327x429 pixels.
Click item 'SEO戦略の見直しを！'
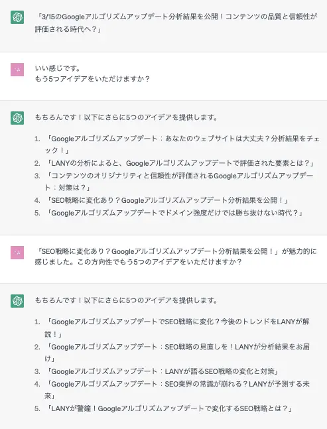point(177,352)
